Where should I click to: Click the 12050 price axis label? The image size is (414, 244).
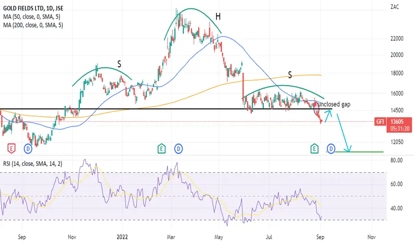tap(397, 142)
